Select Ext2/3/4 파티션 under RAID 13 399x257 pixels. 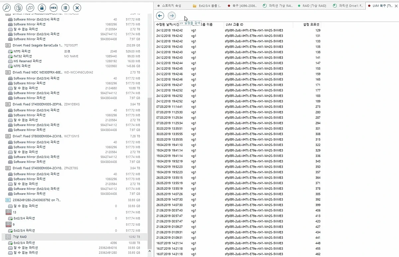75,218
